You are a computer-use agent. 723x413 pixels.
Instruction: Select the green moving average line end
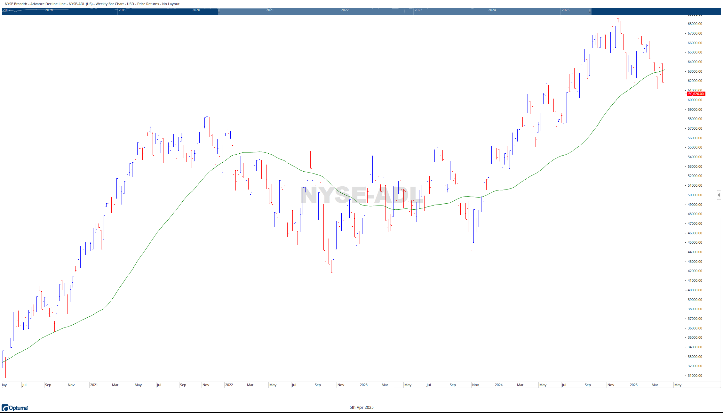pos(664,69)
